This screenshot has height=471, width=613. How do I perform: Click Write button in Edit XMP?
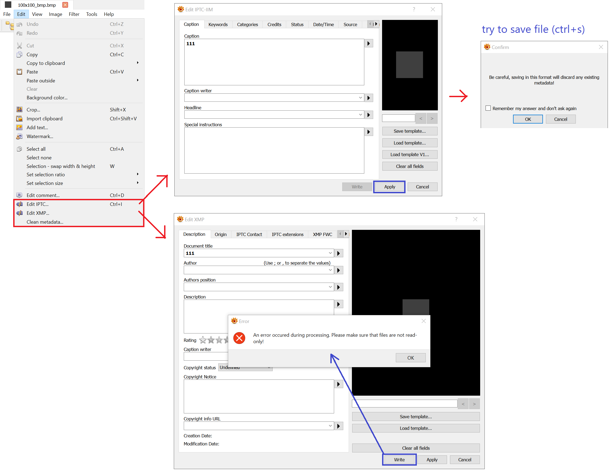click(x=399, y=459)
